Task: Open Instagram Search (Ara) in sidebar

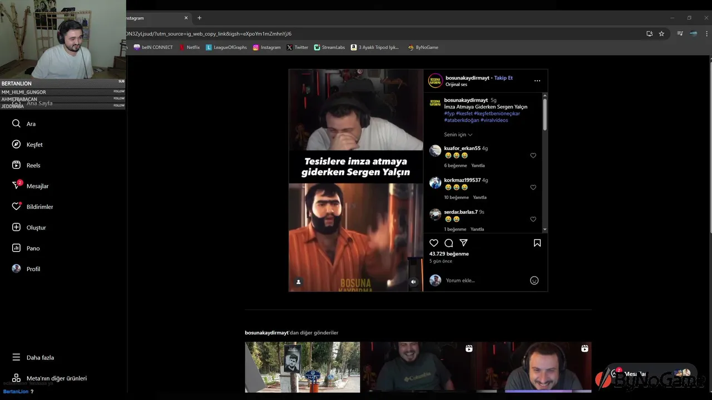Action: click(x=16, y=124)
